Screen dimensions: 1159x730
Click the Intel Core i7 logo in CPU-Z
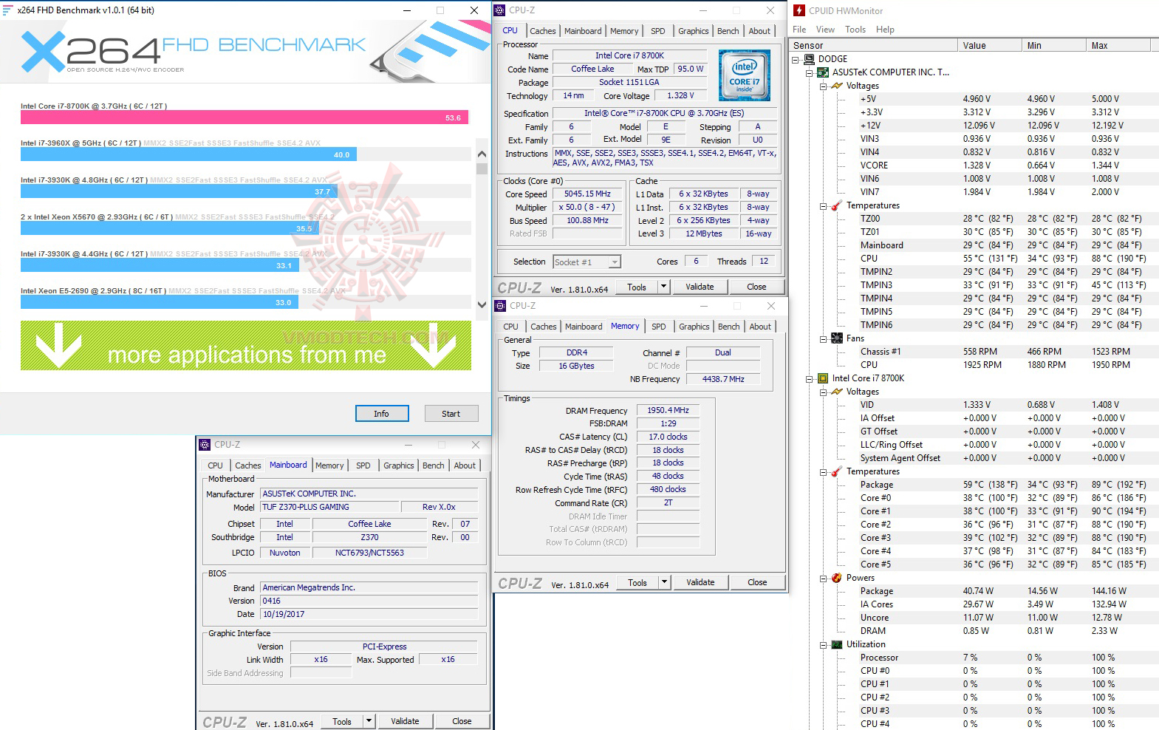744,75
